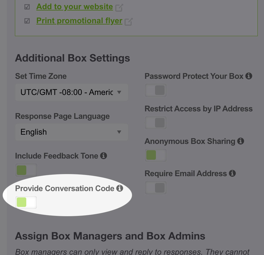Viewport: 264px width, 255px height.
Task: Disable the Include Feedback Tone switch
Action: (26, 170)
